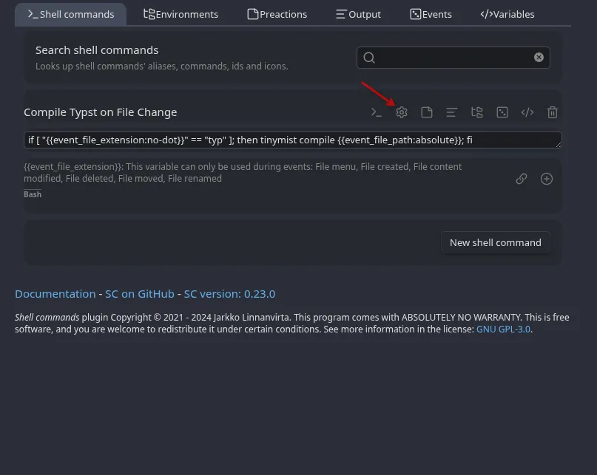Viewport: 597px width, 475px height.
Task: Execute the Compile Typst shell command now
Action: coord(375,112)
